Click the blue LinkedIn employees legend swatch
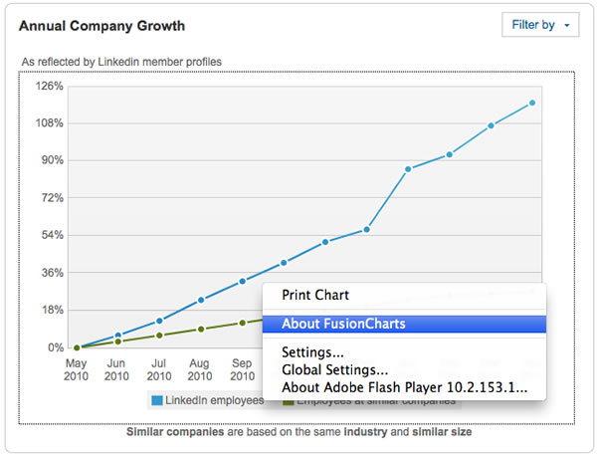The width and height of the screenshot is (597, 455). point(156,400)
